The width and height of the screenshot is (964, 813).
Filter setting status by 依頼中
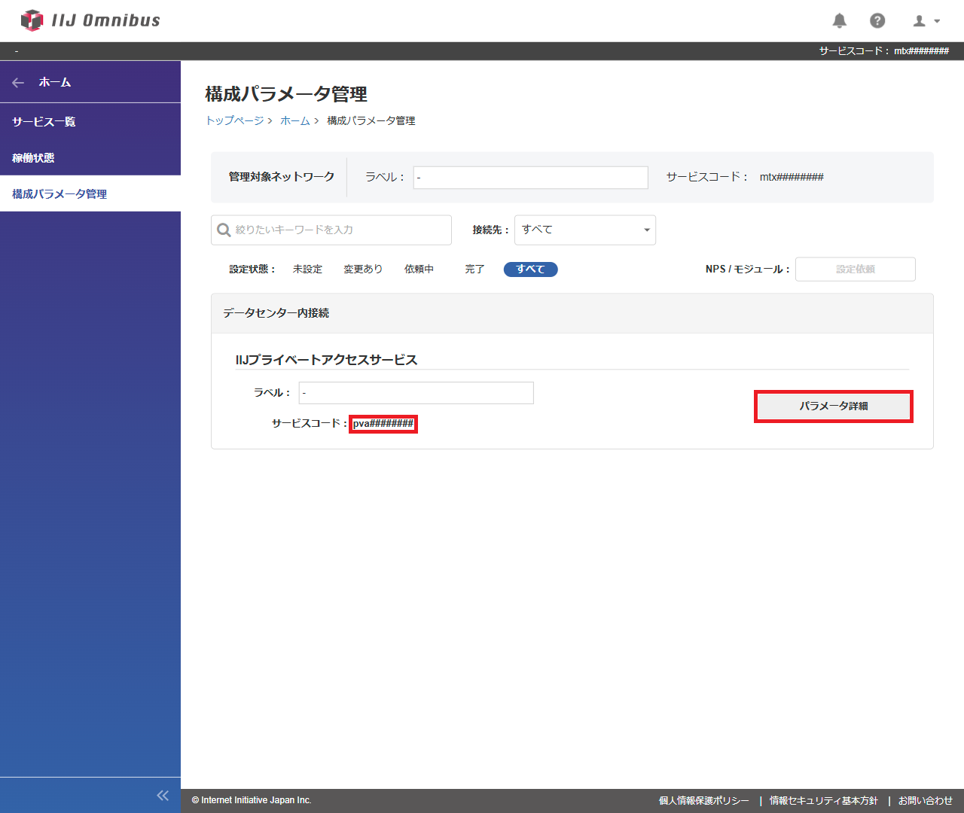pos(419,269)
